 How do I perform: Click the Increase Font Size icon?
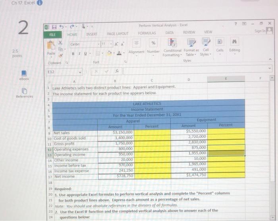click(116, 44)
